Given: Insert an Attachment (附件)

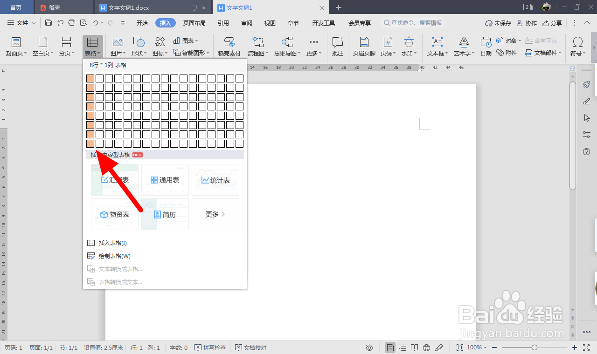Looking at the screenshot, I should click(x=507, y=53).
